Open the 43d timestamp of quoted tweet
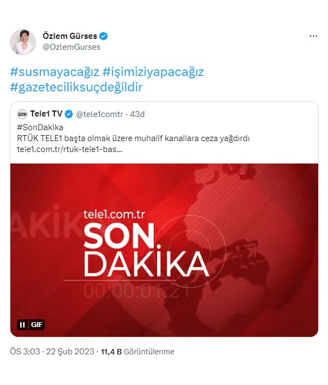The height and width of the screenshot is (385, 328). [x=137, y=114]
